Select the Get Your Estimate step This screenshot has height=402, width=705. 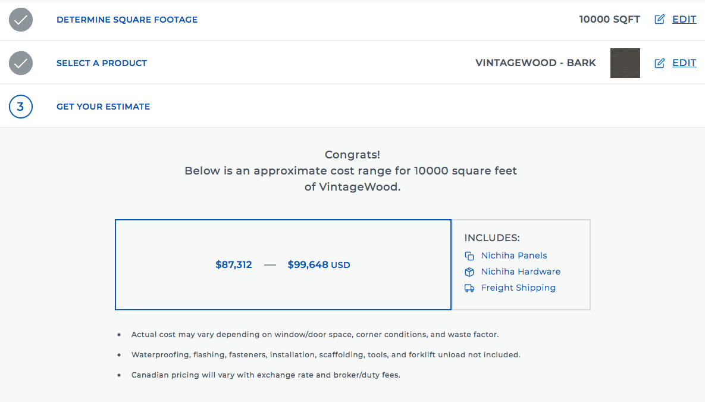103,107
